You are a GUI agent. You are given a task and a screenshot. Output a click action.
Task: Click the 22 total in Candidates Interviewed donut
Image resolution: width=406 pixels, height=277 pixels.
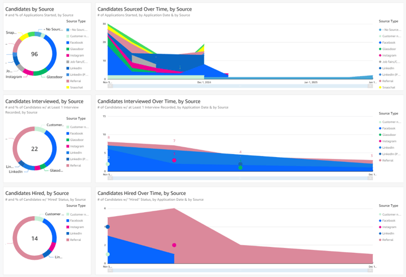click(34, 149)
